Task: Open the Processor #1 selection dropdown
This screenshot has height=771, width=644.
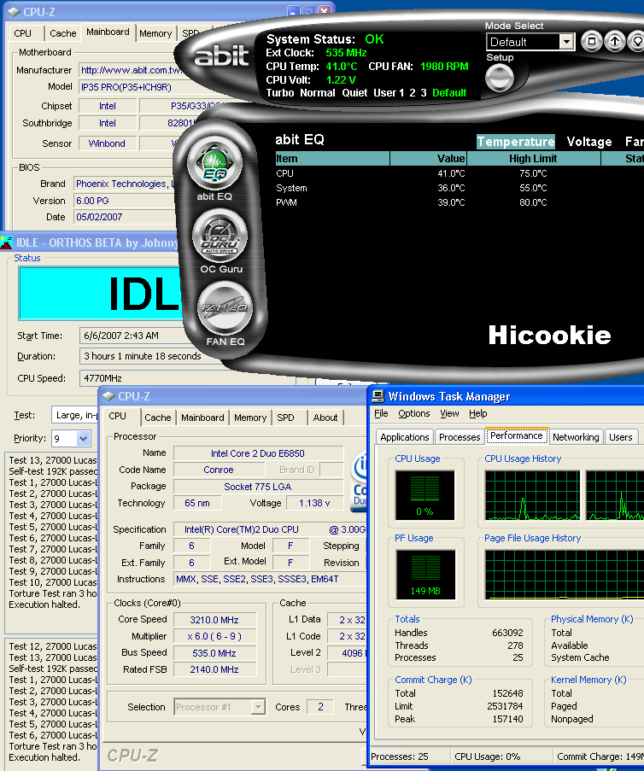Action: coord(257,707)
